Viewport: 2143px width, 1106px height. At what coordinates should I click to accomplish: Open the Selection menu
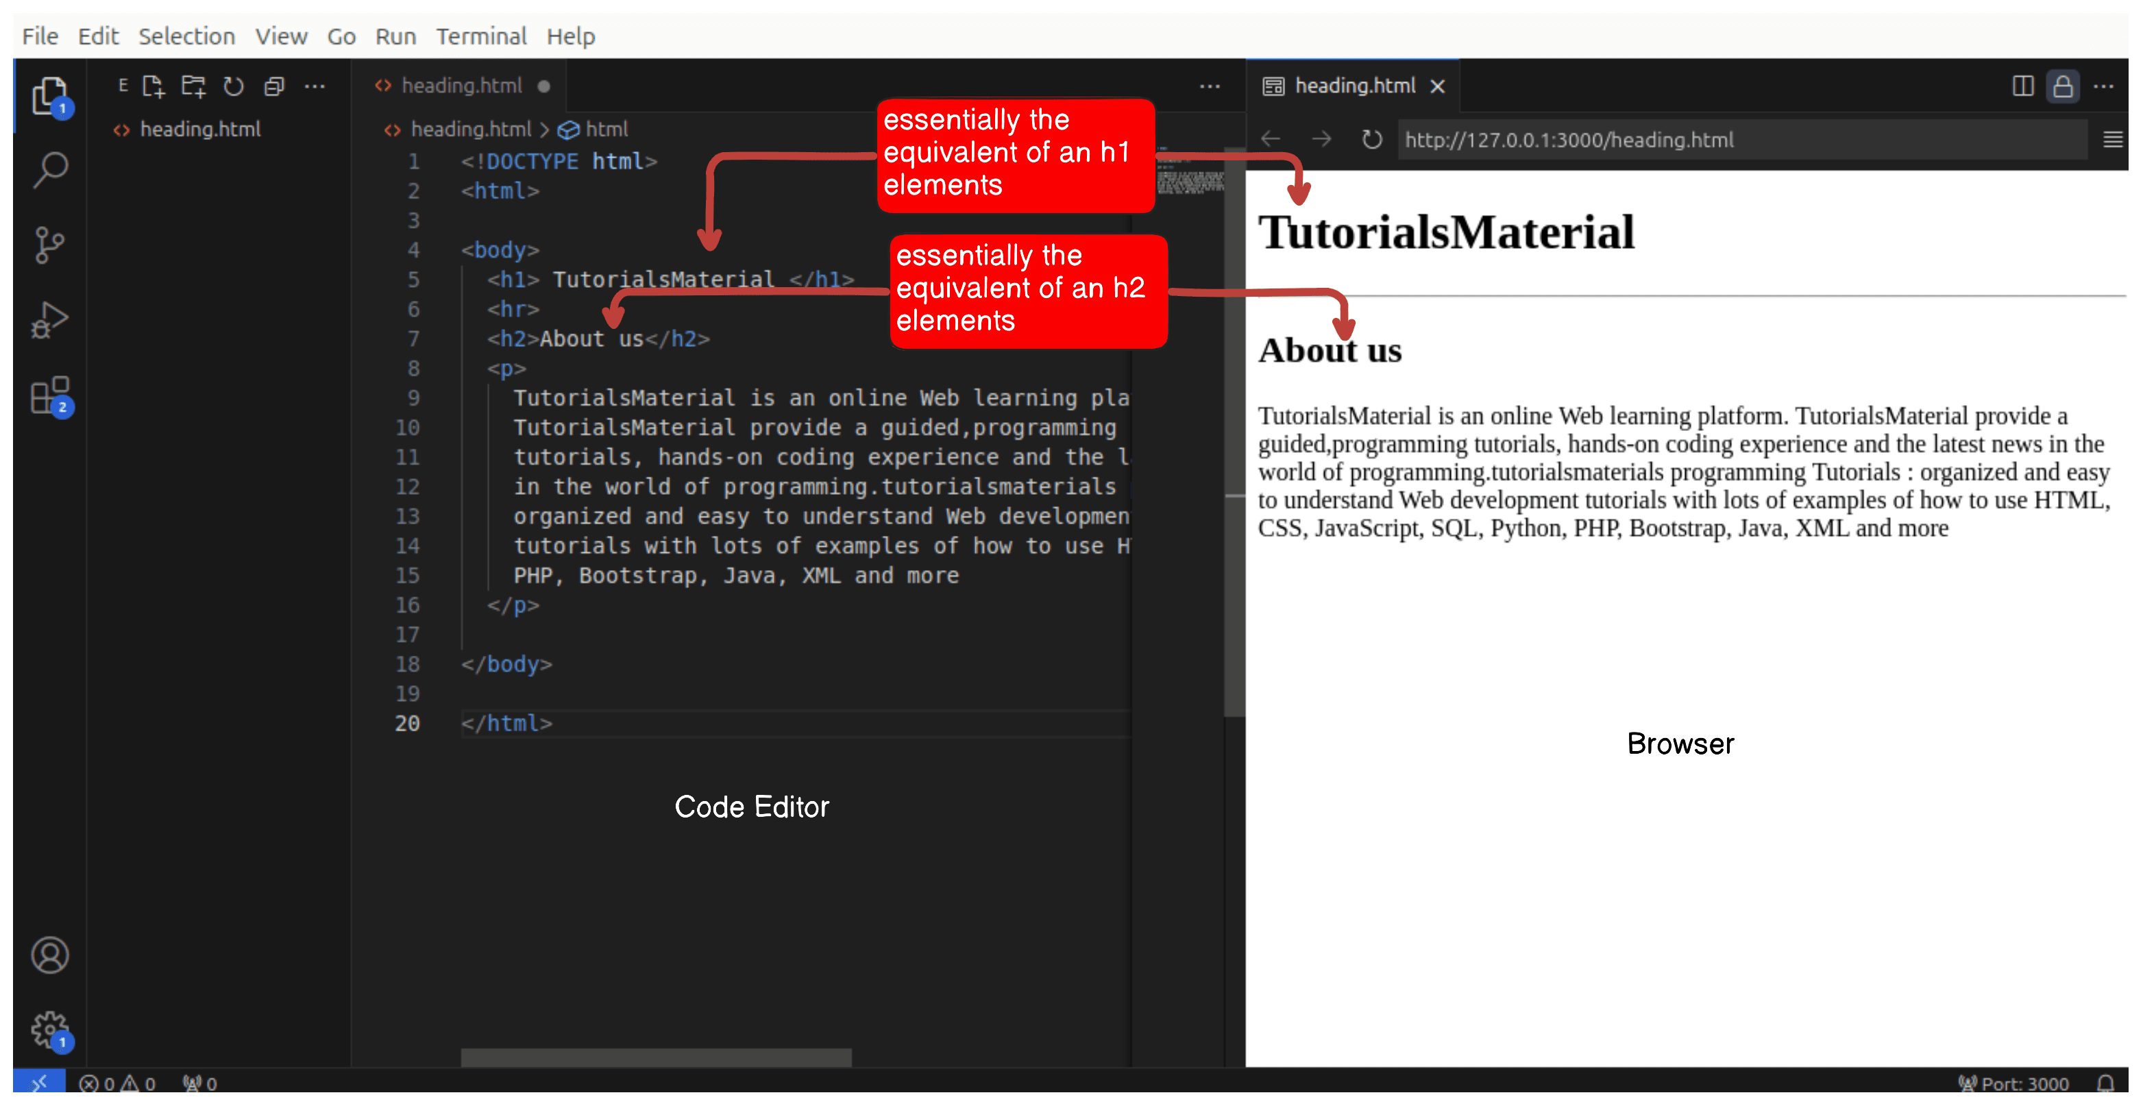click(x=186, y=36)
